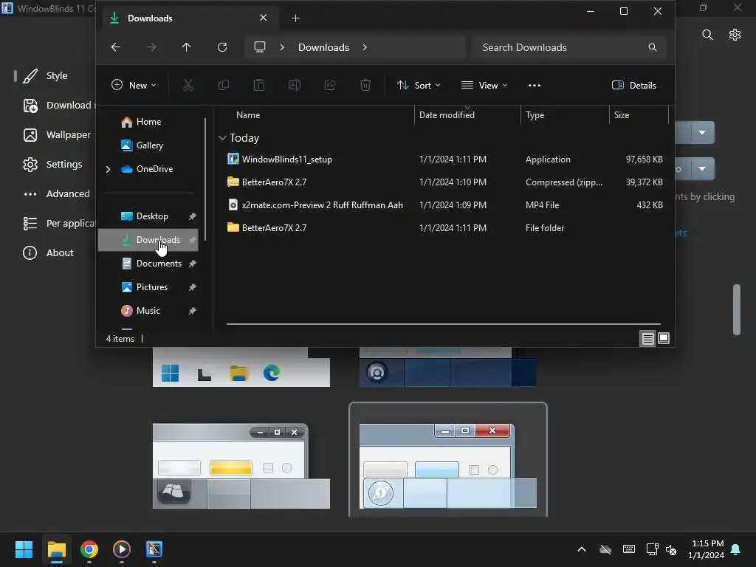
Task: Click the muted volume tray icon
Action: 671,549
